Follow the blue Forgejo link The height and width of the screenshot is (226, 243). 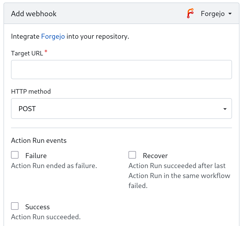point(53,36)
